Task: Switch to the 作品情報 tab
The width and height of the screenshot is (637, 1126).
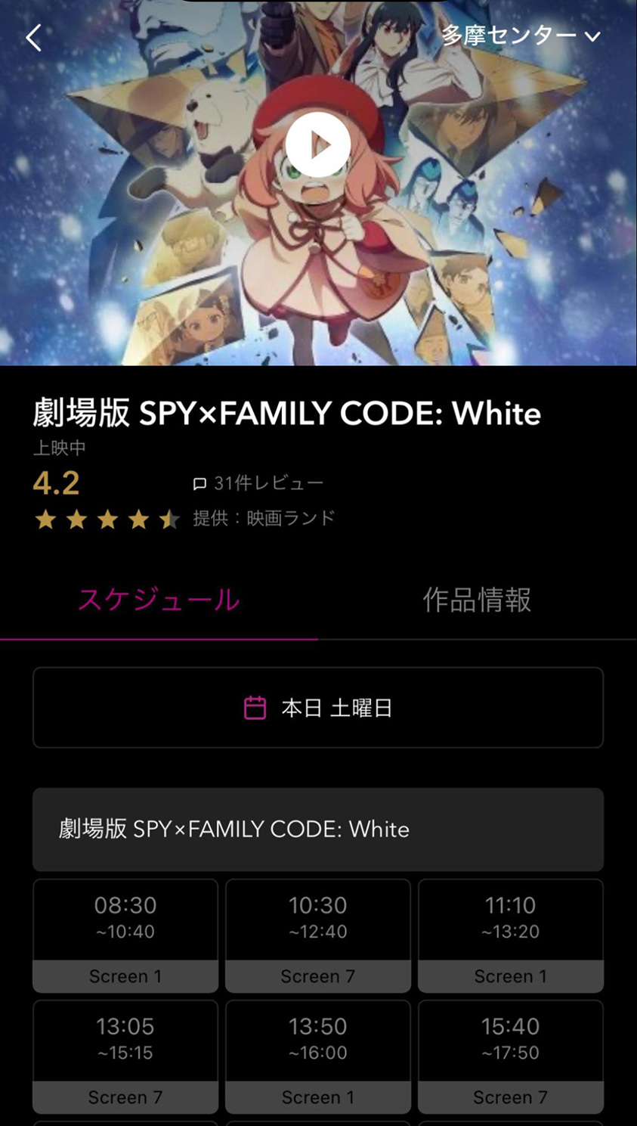Action: [x=477, y=600]
